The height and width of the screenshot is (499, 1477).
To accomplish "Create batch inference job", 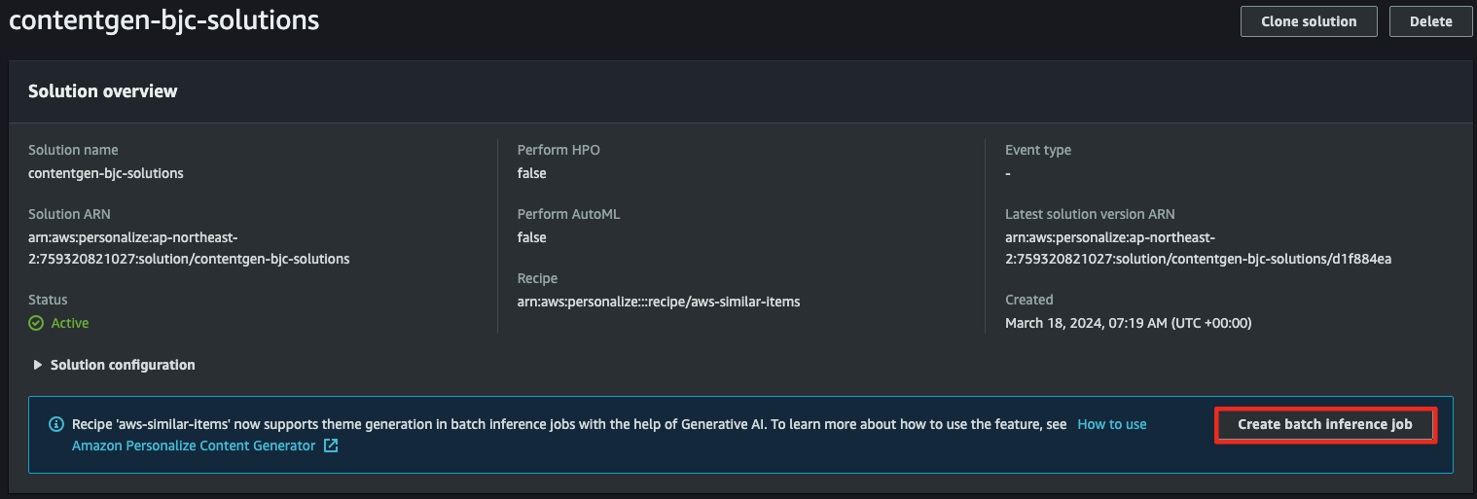I will tap(1326, 425).
